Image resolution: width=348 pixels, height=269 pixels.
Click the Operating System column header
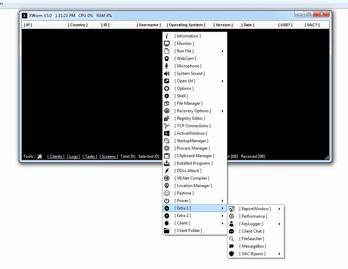pos(186,24)
